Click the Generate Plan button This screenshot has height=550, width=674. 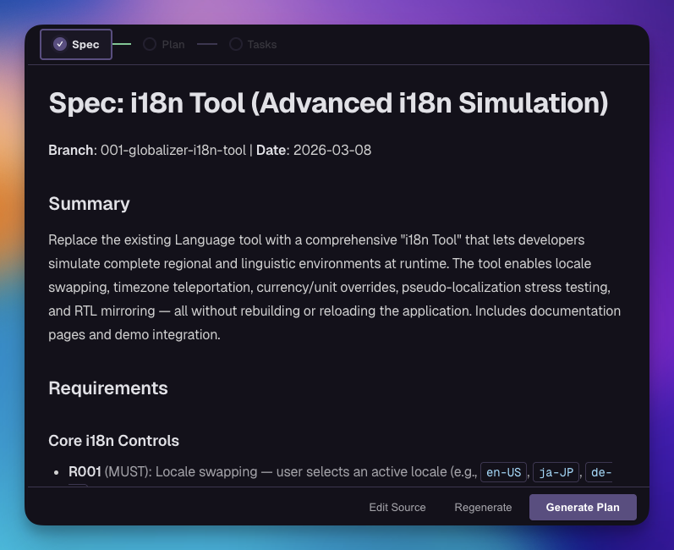click(x=583, y=508)
